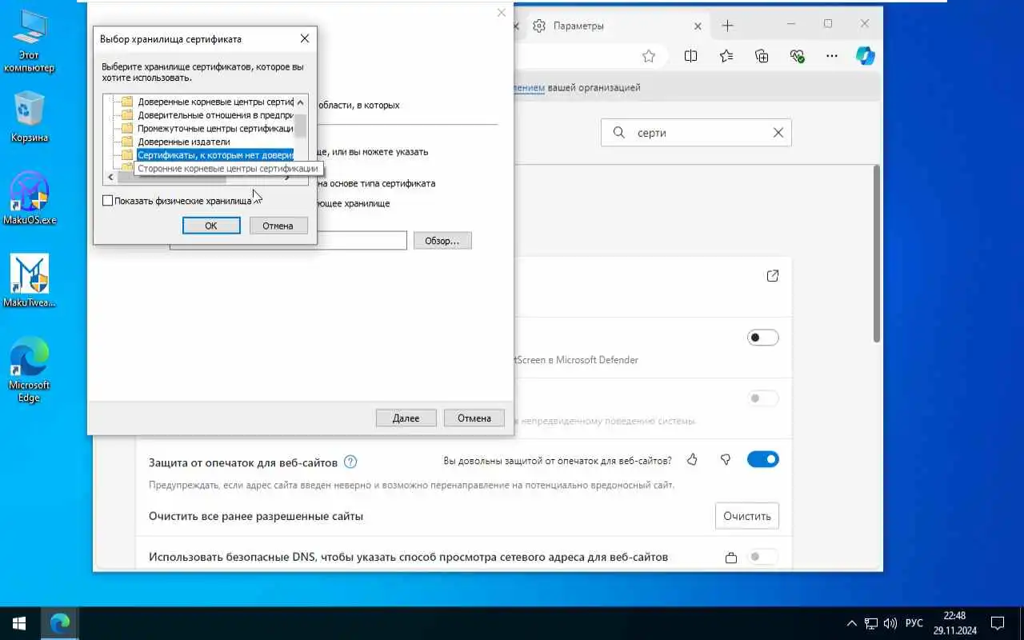Toggle the secure DNS switch

click(x=763, y=557)
